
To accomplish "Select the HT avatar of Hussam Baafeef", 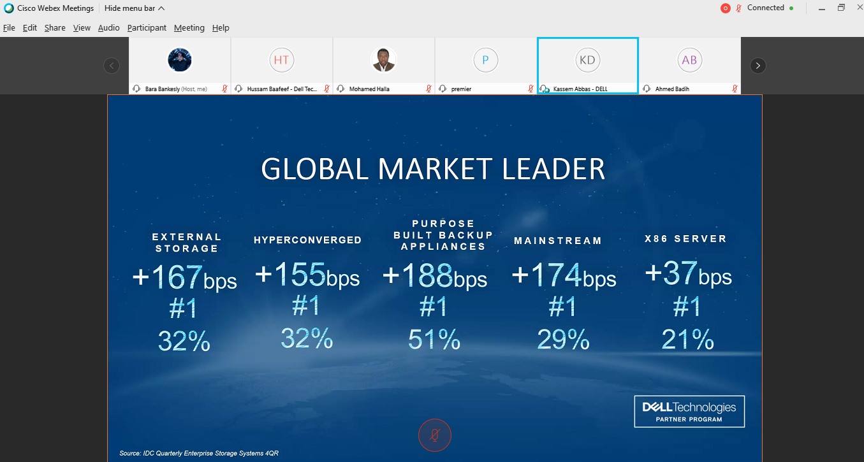I will point(282,61).
